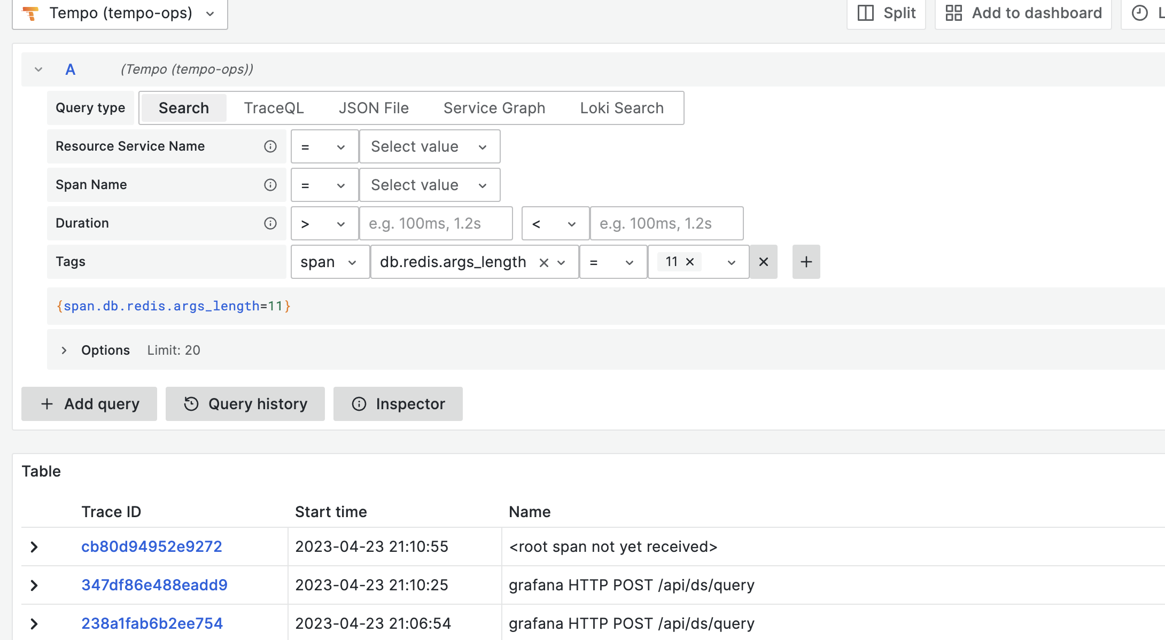Open the Tempo datasource picker dropdown
Viewport: 1165px width, 640px height.
tap(210, 13)
